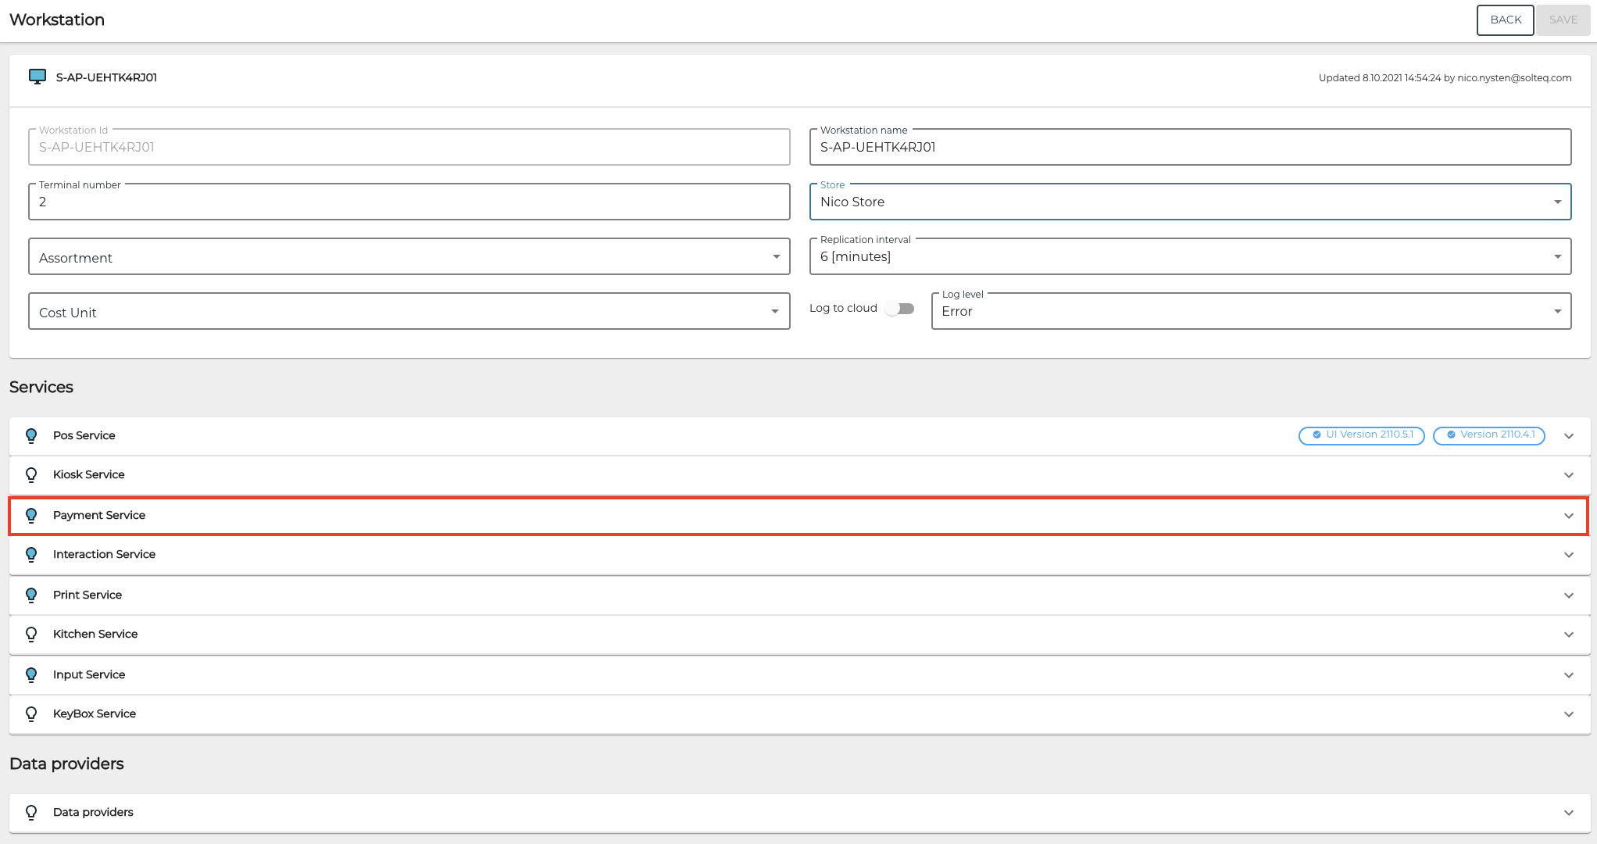This screenshot has height=844, width=1597.
Task: Open the Replication interval dropdown
Action: pos(1189,256)
